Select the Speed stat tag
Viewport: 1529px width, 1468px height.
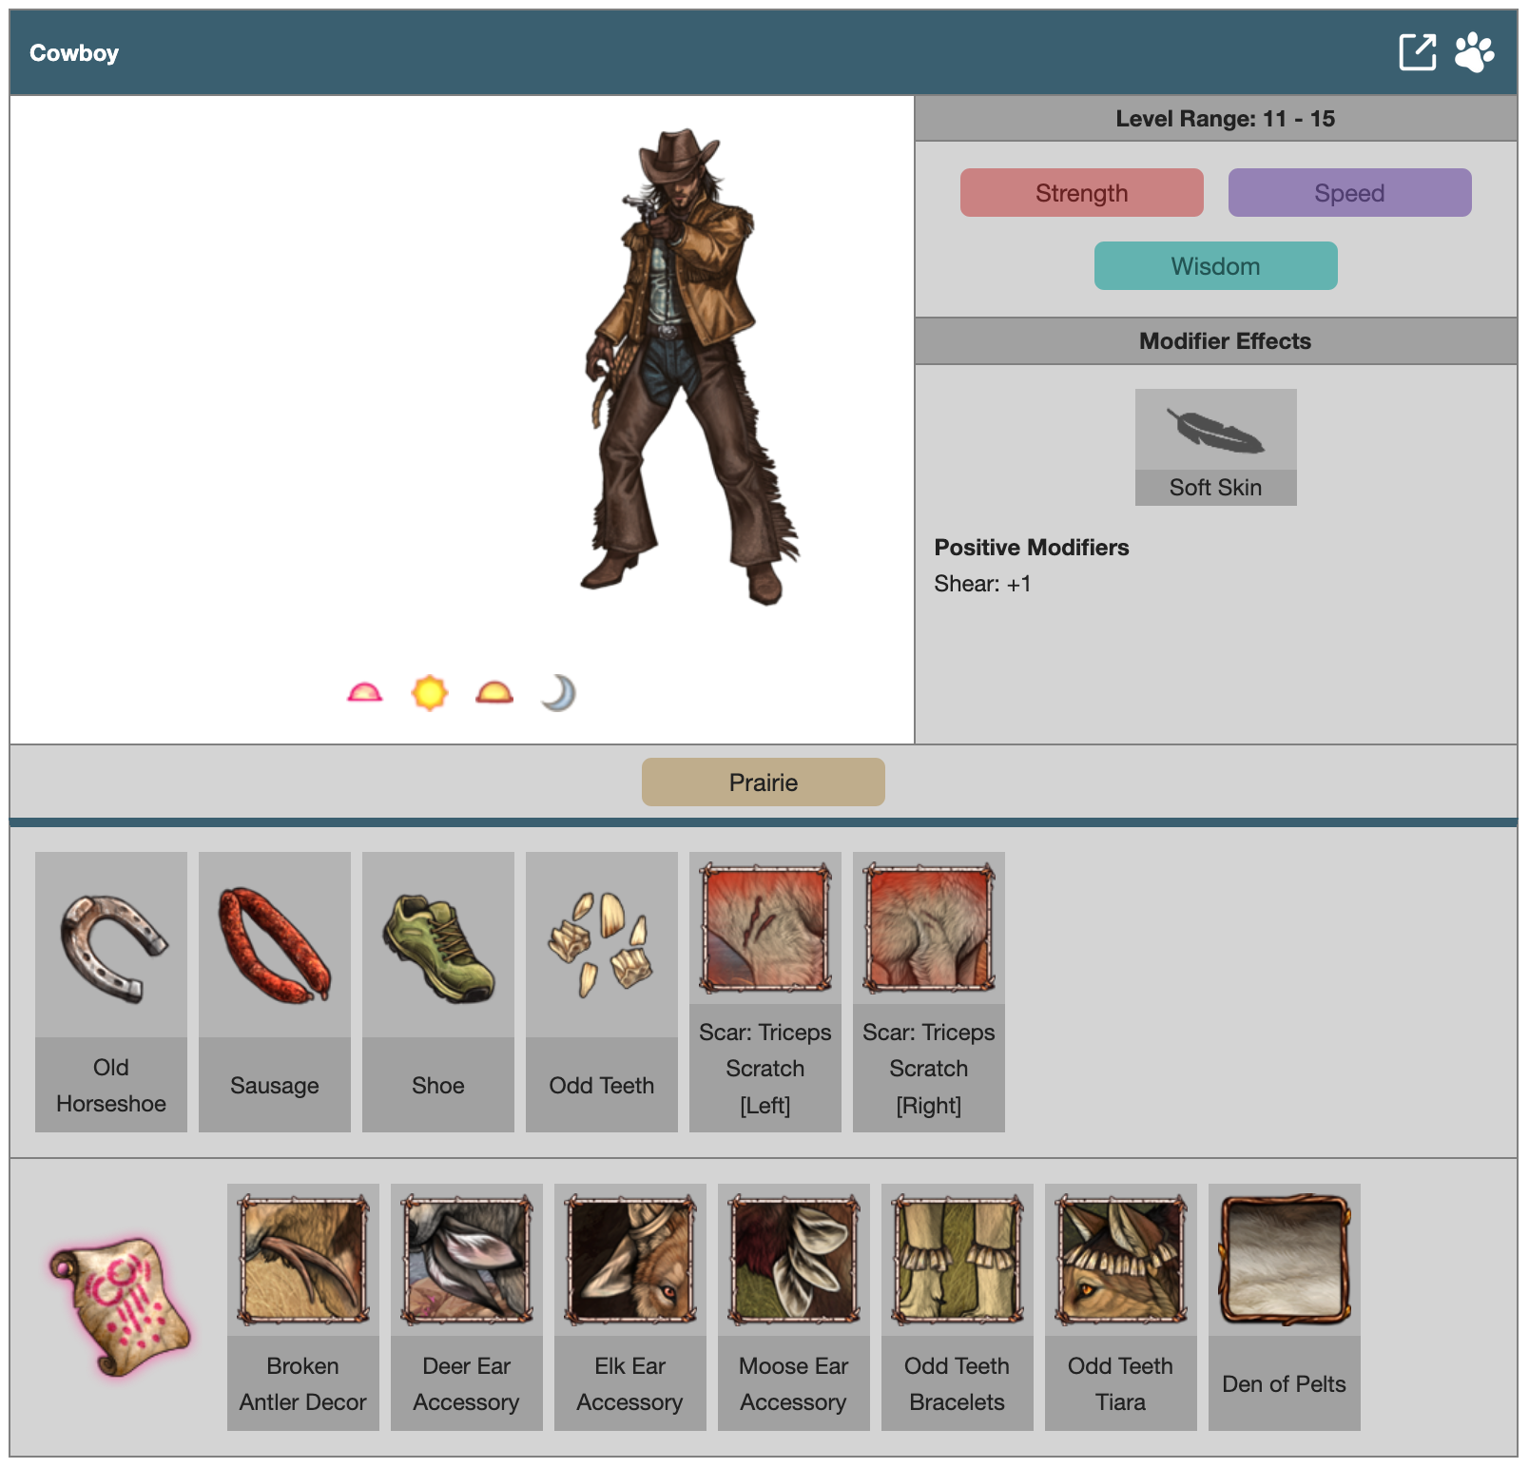(x=1348, y=193)
